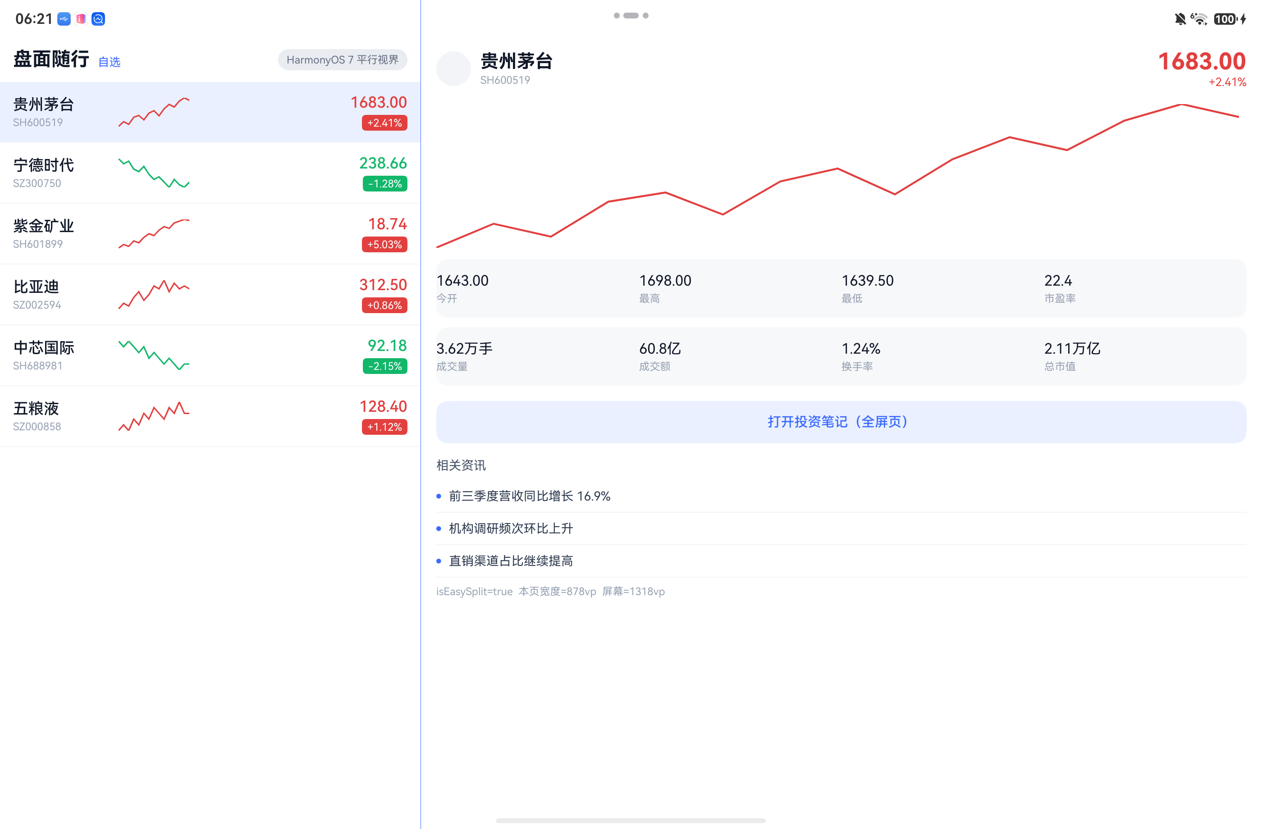Tap the 成交量 3.62万手 value
Screen dimensions: 1262x829
(x=465, y=348)
